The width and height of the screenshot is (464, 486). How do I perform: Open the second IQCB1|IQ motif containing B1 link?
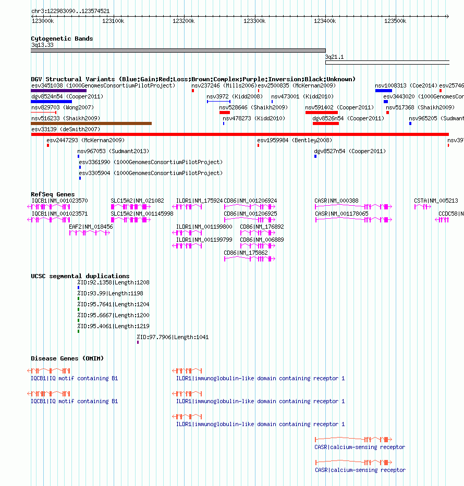[x=75, y=401]
